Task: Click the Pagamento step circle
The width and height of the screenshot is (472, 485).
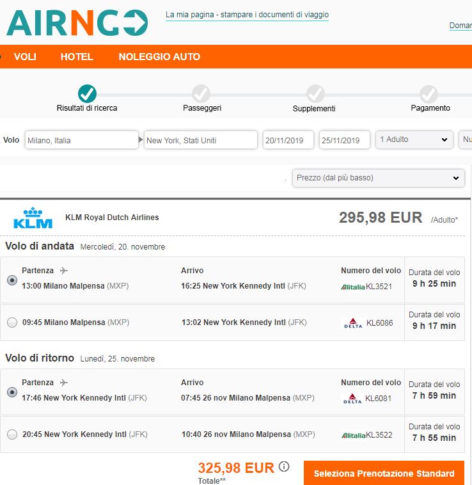Action: pyautogui.click(x=429, y=93)
